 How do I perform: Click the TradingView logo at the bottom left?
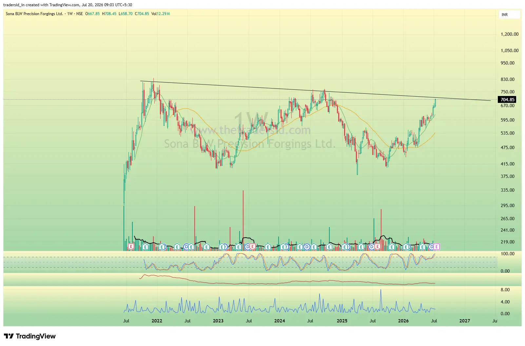(x=30, y=336)
